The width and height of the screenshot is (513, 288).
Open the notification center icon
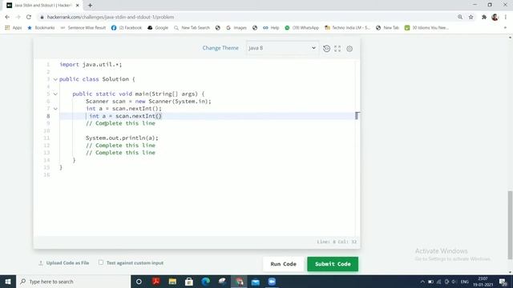coord(503,282)
